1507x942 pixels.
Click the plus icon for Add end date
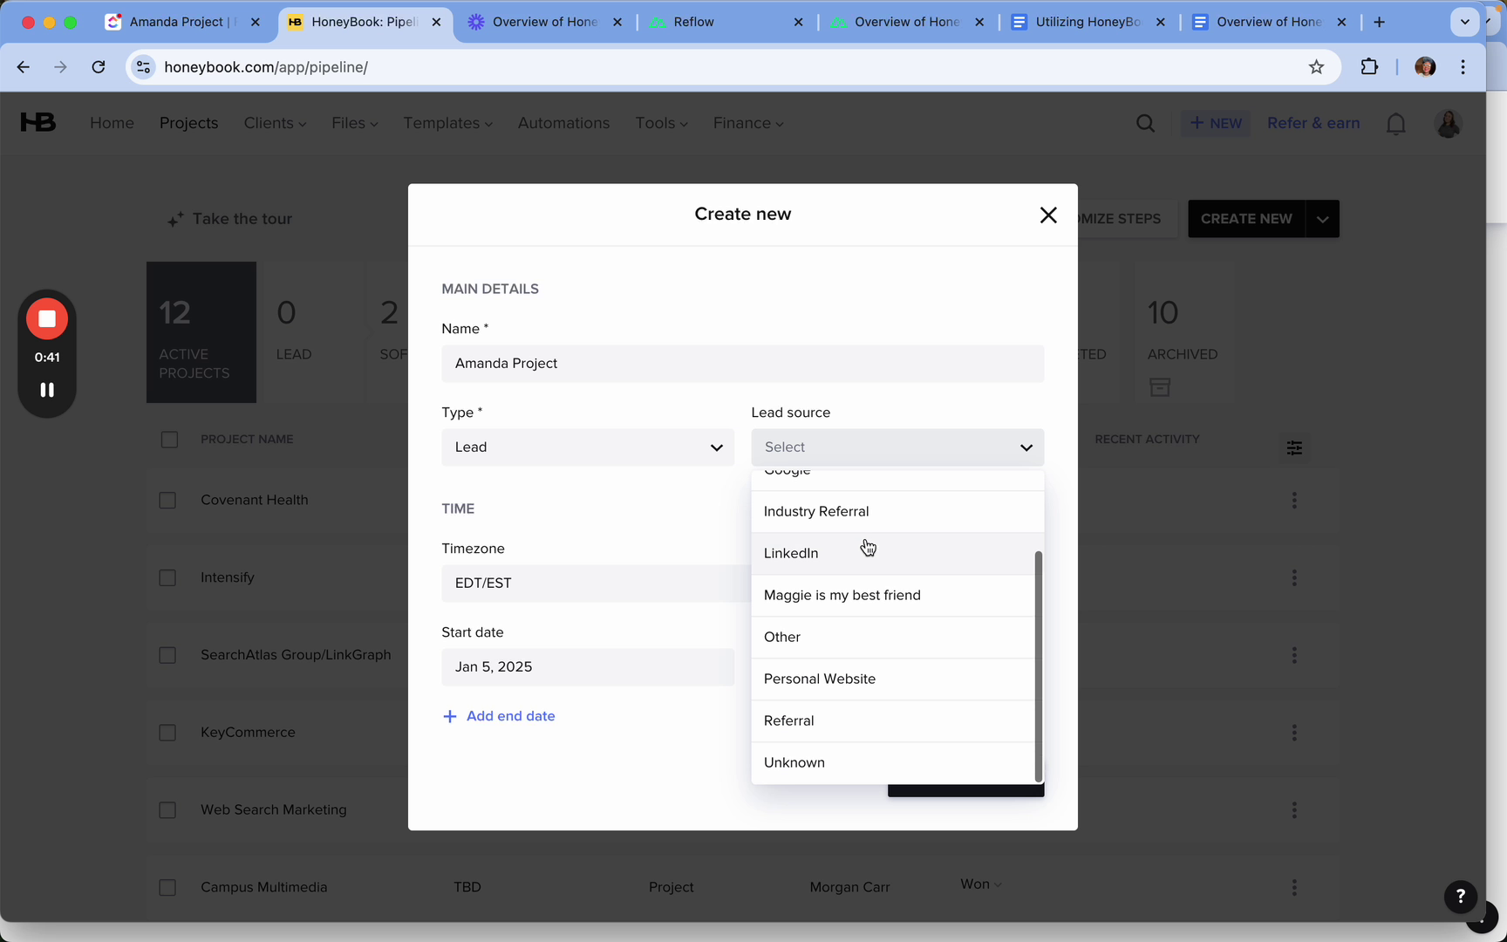pos(450,717)
